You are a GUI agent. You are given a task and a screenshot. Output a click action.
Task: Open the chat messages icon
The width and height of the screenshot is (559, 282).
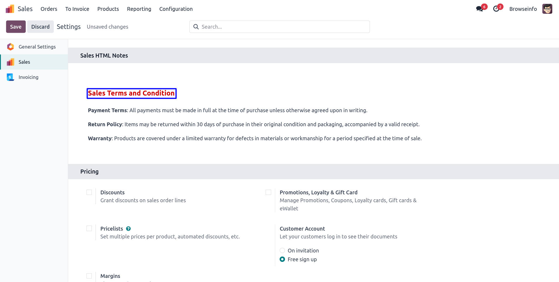(479, 9)
